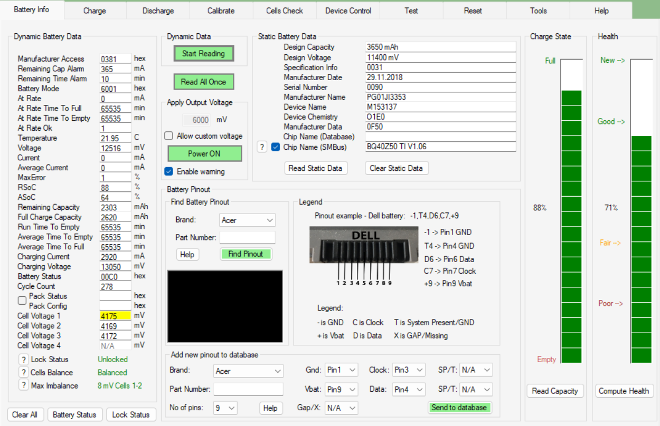
Task: Click the green Power ON button
Action: [204, 153]
